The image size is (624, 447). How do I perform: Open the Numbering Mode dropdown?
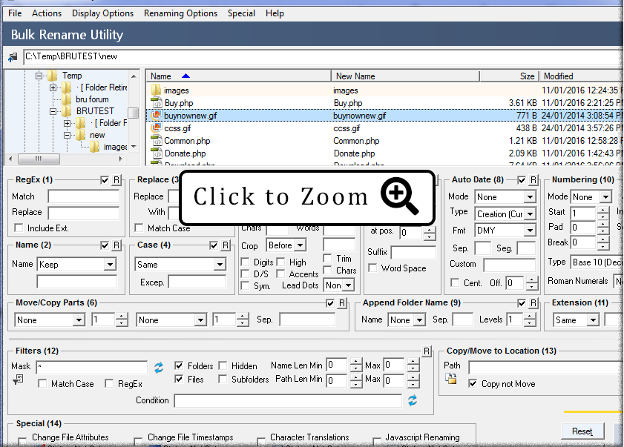pos(605,197)
